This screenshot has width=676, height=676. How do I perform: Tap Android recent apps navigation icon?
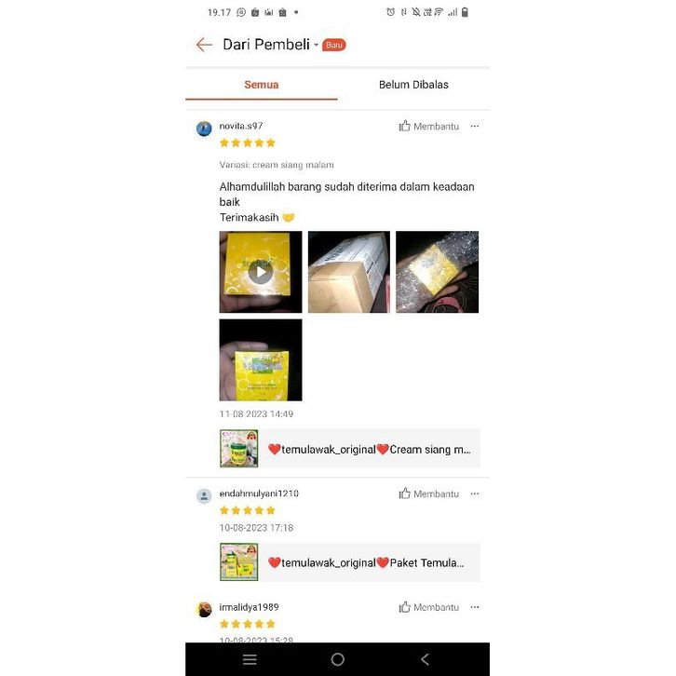click(x=250, y=659)
